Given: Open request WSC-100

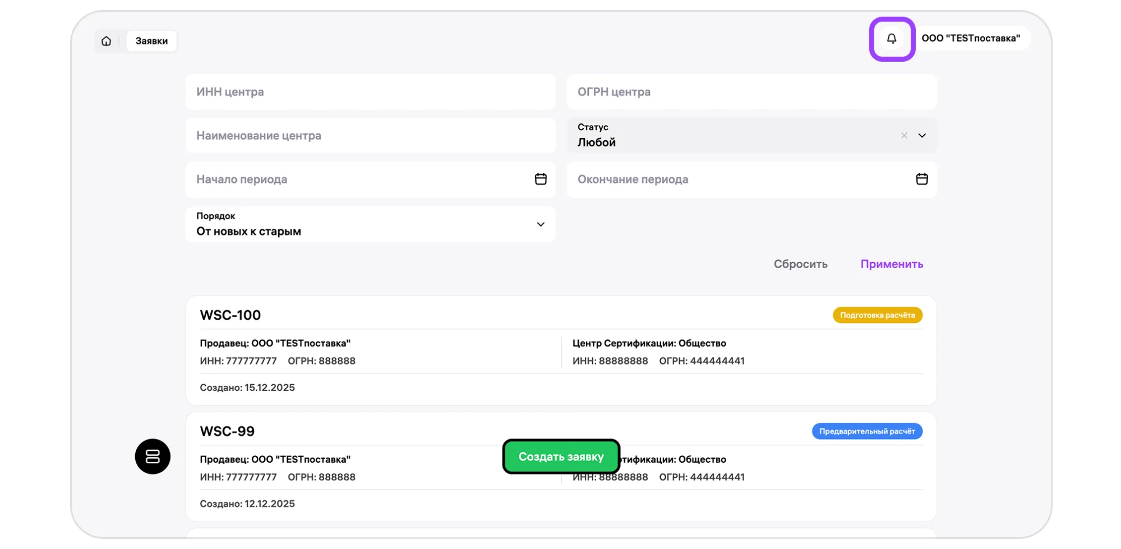Looking at the screenshot, I should click(x=230, y=315).
